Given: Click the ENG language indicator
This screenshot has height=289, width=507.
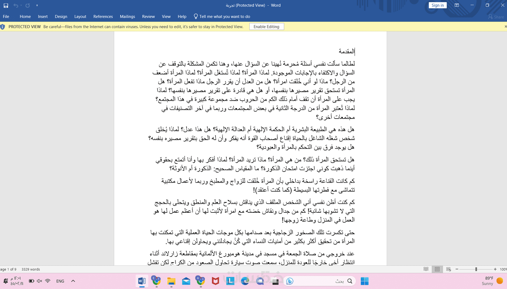Looking at the screenshot, I should coord(60,281).
